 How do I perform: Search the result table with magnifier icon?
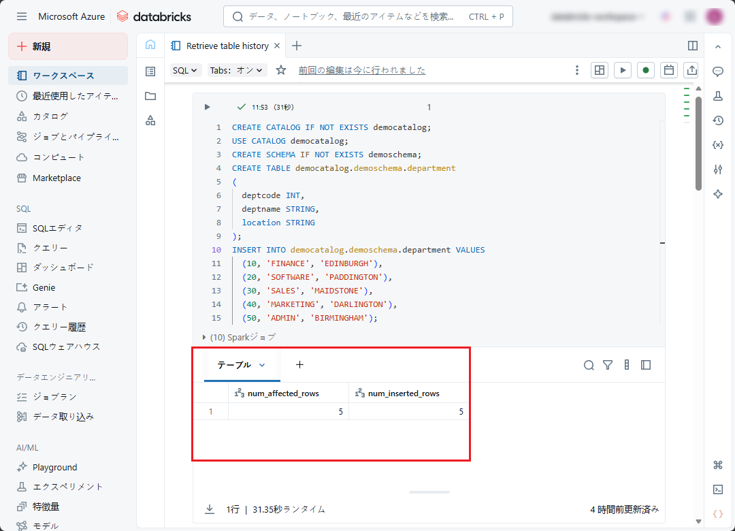(x=589, y=365)
